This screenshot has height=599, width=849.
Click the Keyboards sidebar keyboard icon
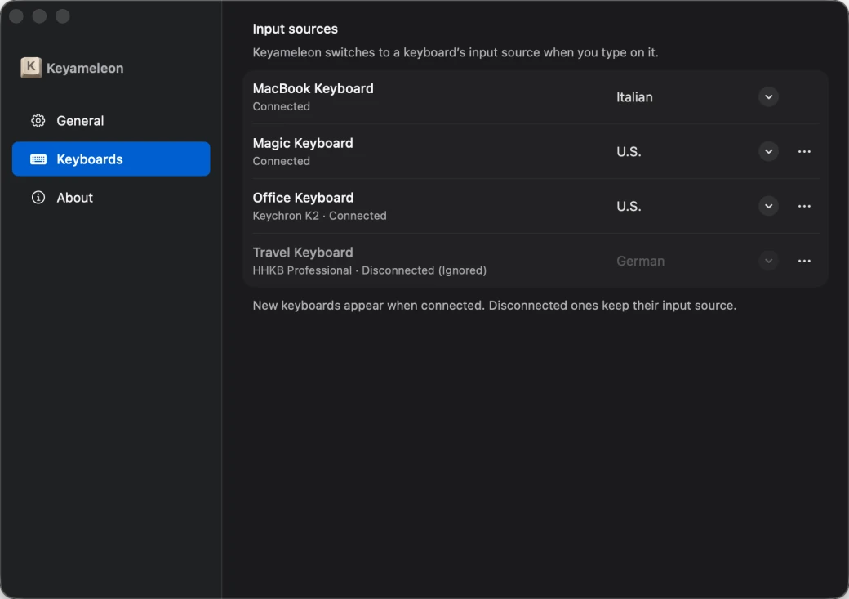[x=38, y=159]
